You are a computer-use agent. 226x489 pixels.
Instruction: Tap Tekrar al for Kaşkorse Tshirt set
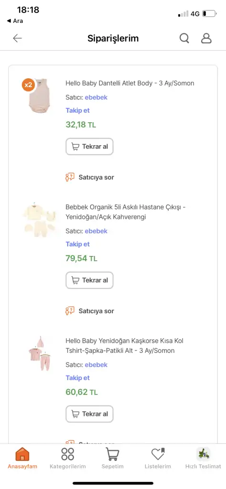(x=89, y=414)
